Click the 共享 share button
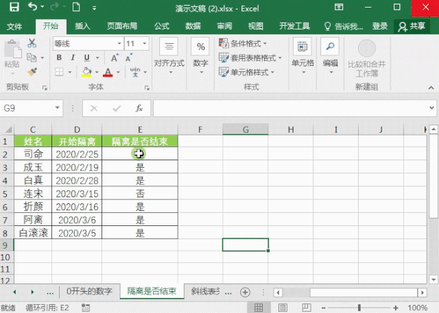Image resolution: width=439 pixels, height=313 pixels. (x=412, y=26)
